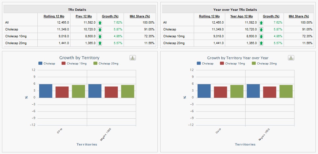Click red Cholecap 10mg swatch in right legend
This screenshot has width=318, height=154.
tap(222, 63)
